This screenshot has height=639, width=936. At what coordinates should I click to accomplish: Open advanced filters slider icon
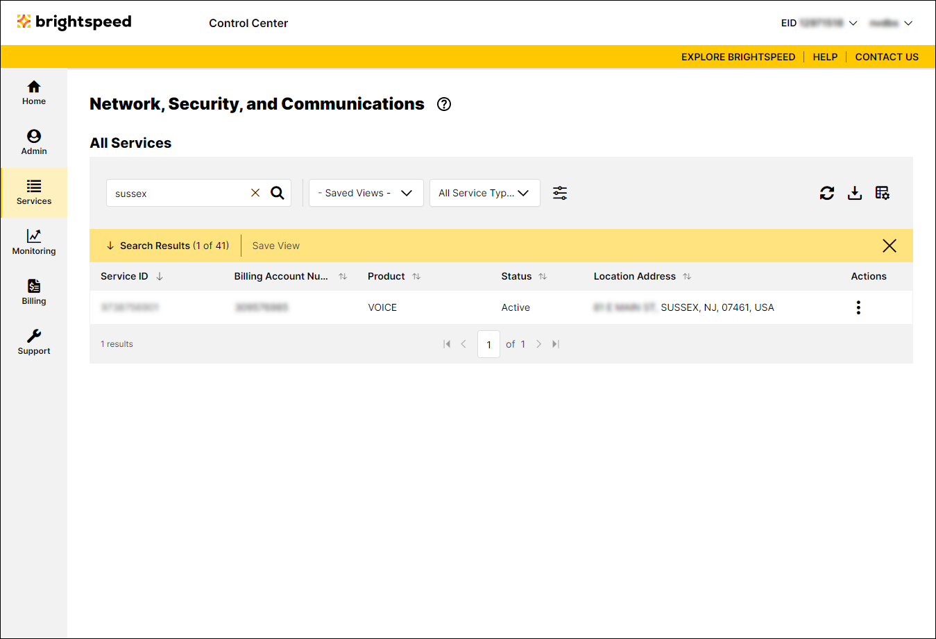pyautogui.click(x=560, y=193)
